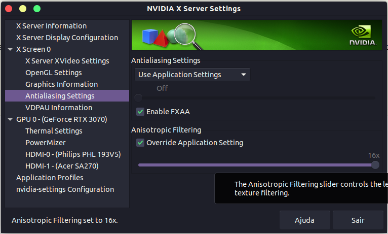Click the 16x value label

pos(373,155)
